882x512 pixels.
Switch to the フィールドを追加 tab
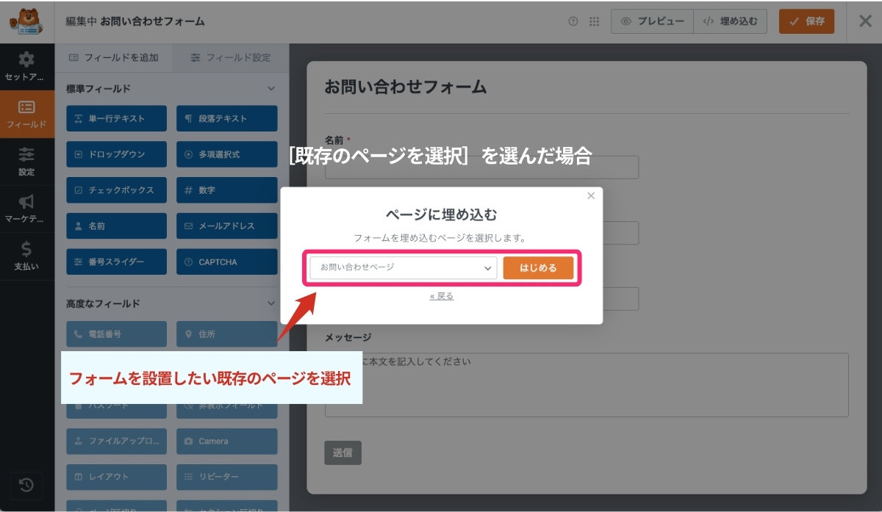pyautogui.click(x=115, y=58)
